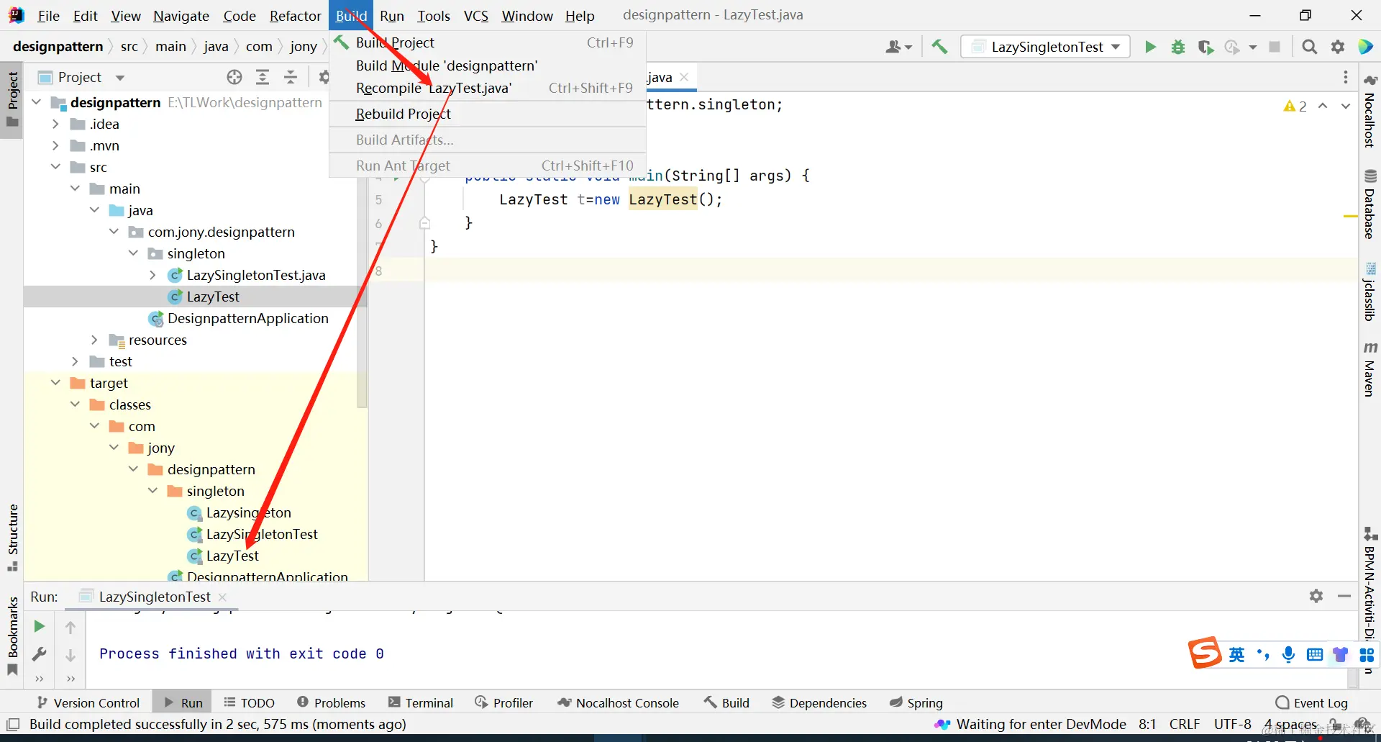Open the LazySingletonTest run configuration dropdown
Screen dimensions: 1381x742
click(1046, 47)
